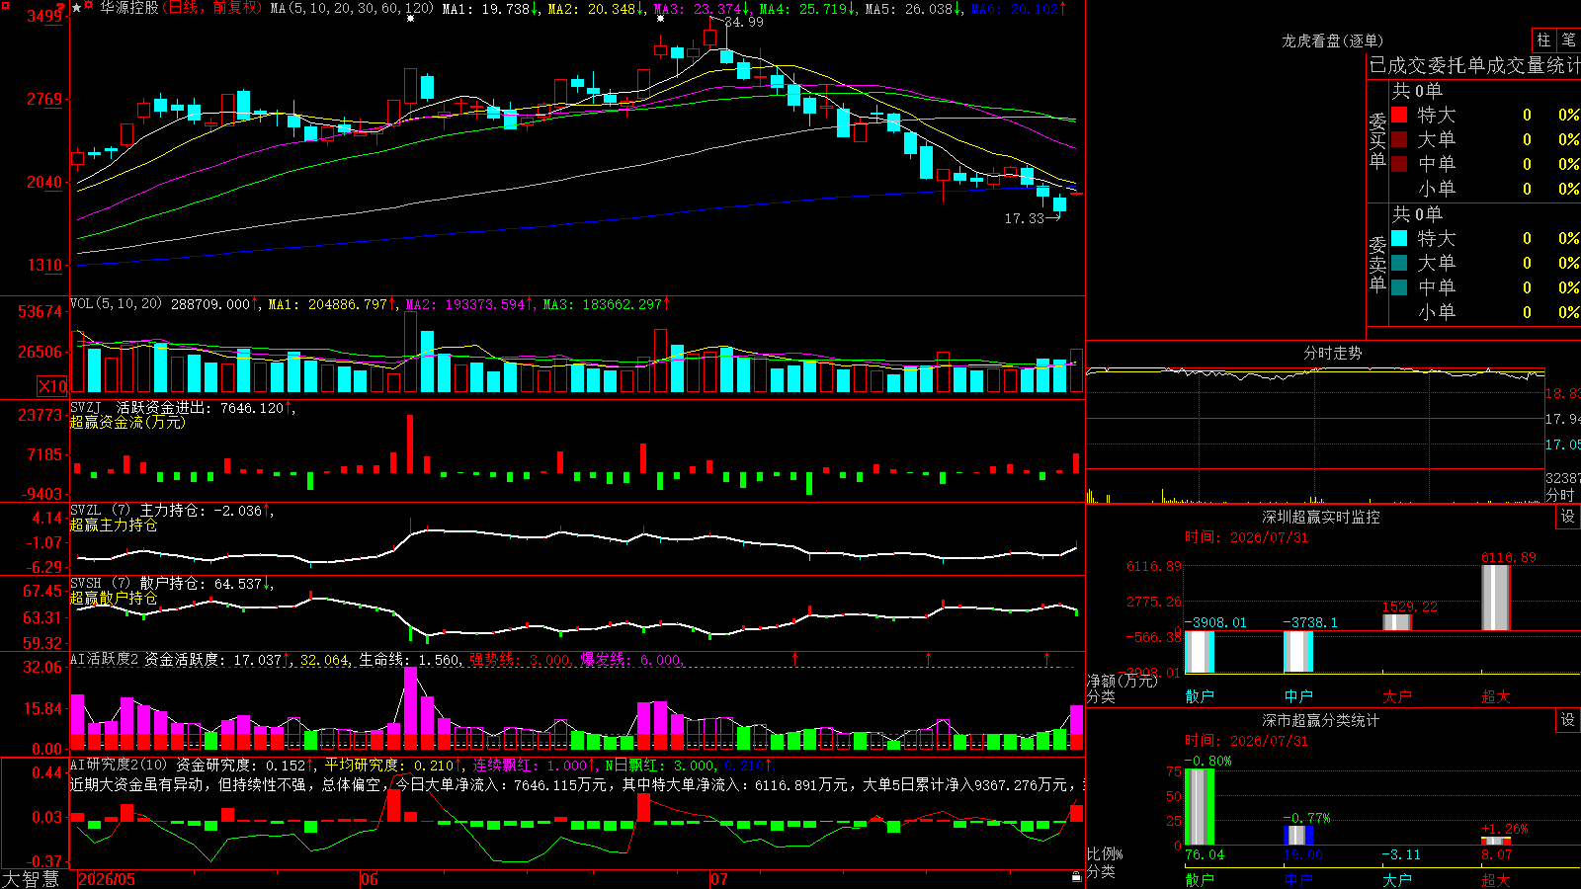Screen dimensions: 1581x889
Task: Click the green 散户 ratio bar labelled -0.80%
Action: click(x=1200, y=806)
